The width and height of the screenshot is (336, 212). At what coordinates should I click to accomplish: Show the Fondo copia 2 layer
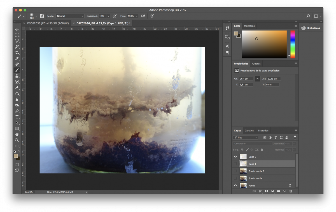(235, 171)
